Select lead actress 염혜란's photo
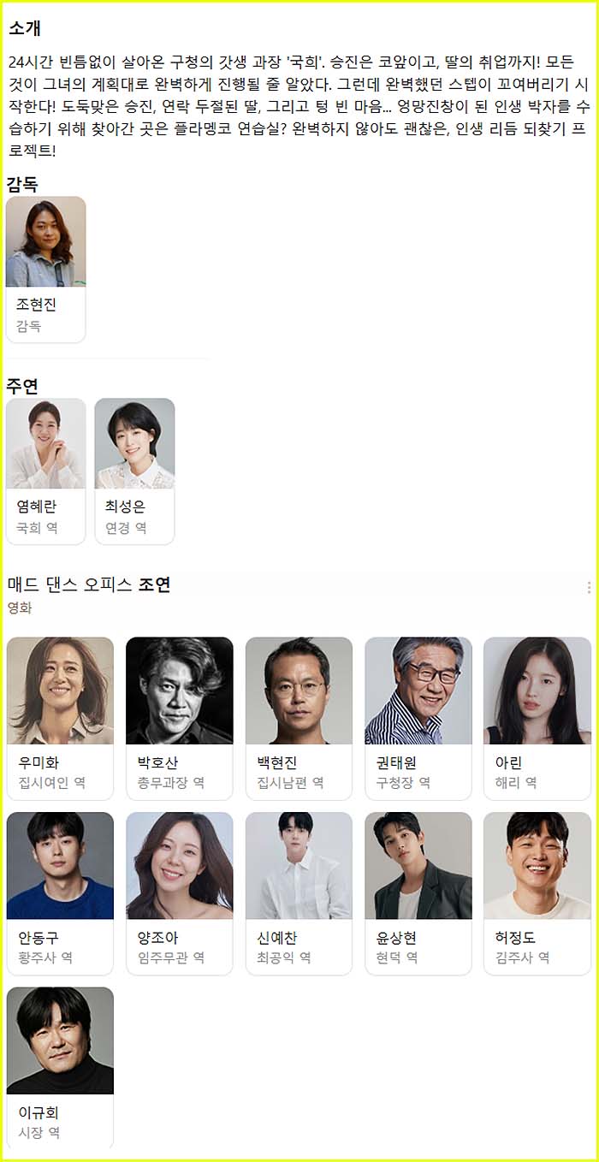Image resolution: width=599 pixels, height=1162 pixels. [x=46, y=443]
